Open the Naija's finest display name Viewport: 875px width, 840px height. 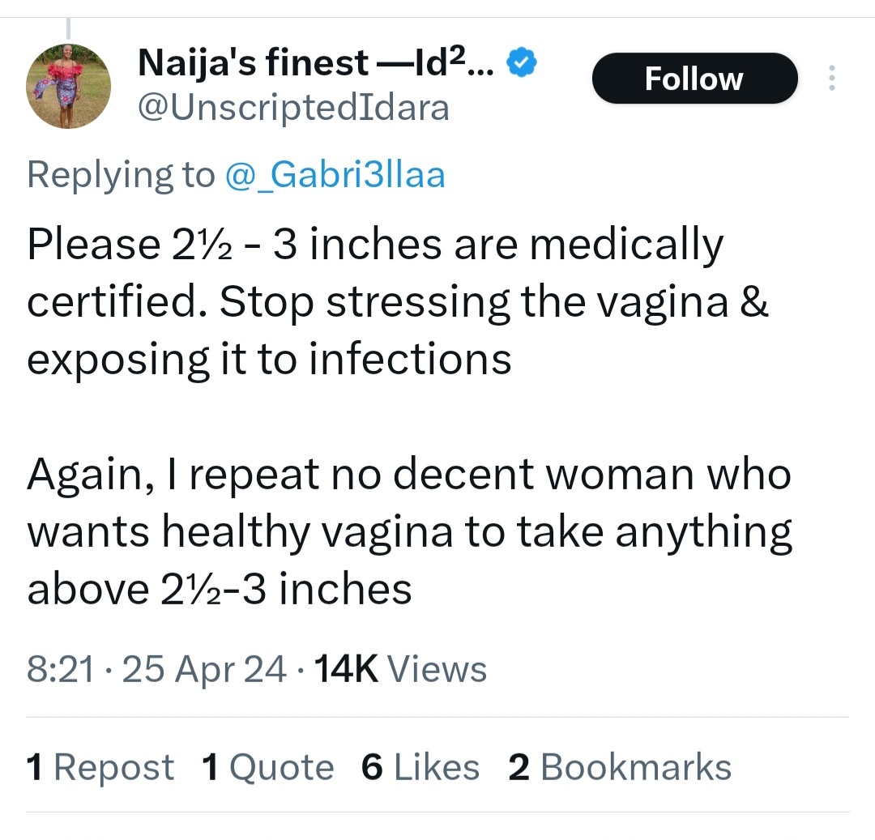point(317,62)
